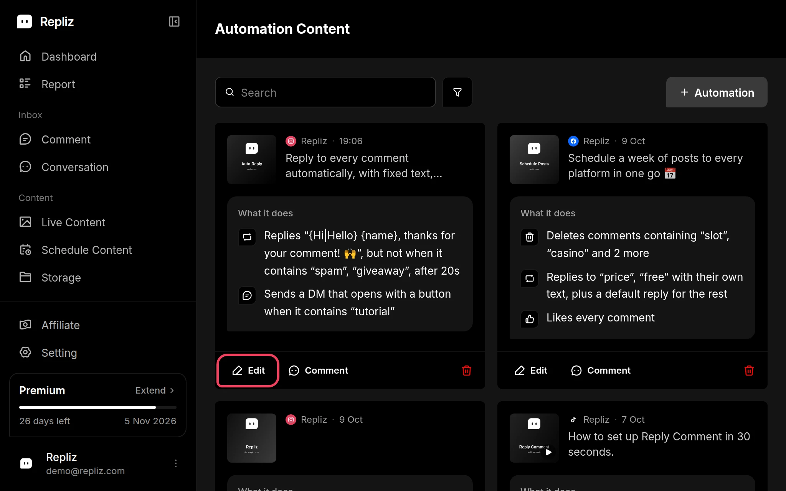Viewport: 786px width, 491px height.
Task: Click the TikTok icon on the 7 Oct card
Action: (573, 420)
